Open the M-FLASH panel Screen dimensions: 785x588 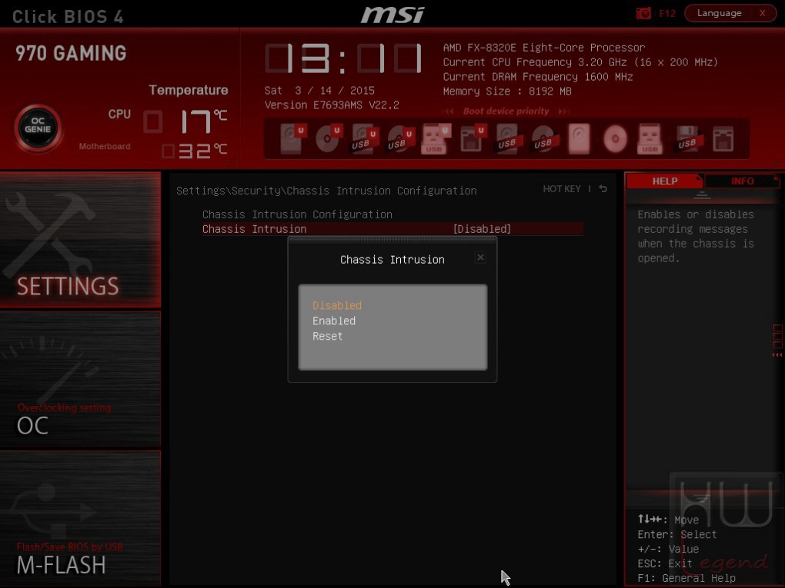(x=80, y=519)
